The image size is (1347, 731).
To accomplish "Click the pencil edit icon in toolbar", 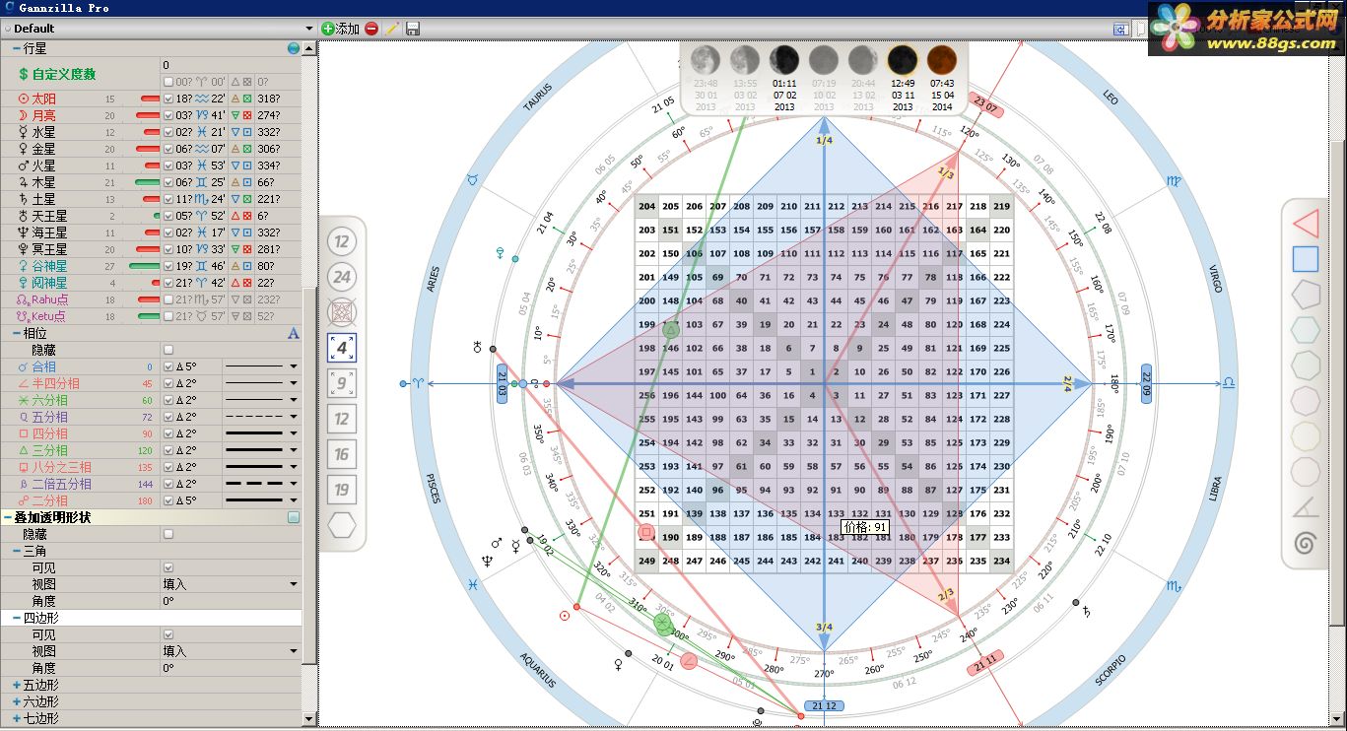I will (392, 29).
